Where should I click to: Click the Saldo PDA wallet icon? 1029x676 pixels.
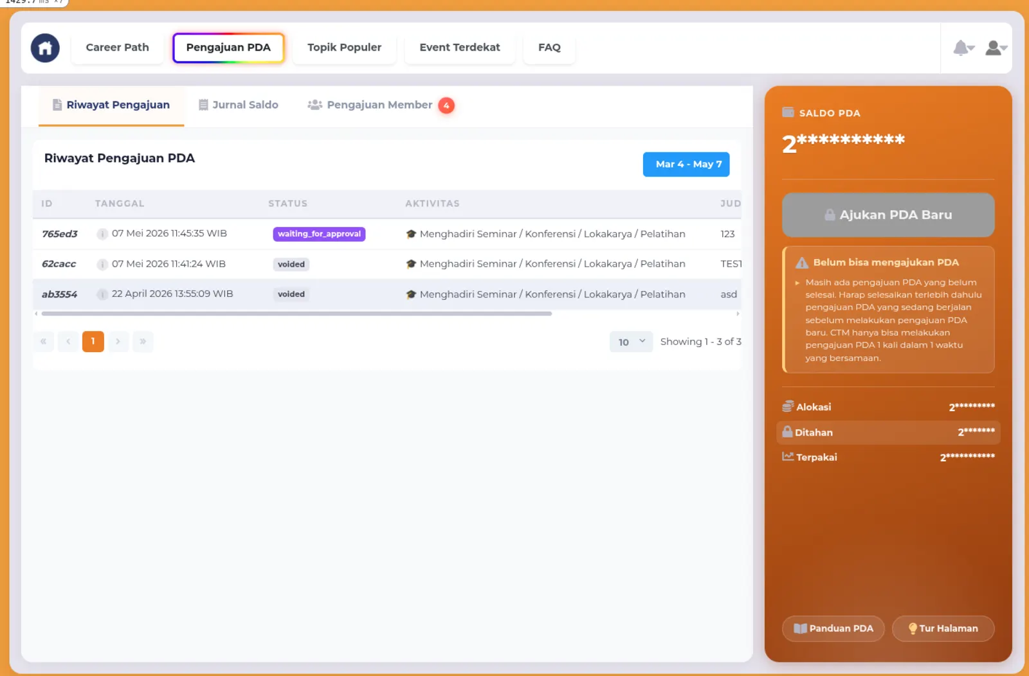788,112
